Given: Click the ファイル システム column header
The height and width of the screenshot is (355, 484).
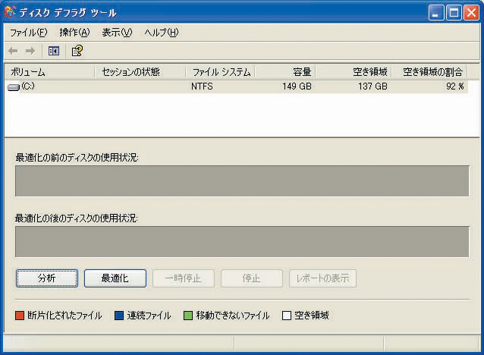Looking at the screenshot, I should tap(220, 72).
